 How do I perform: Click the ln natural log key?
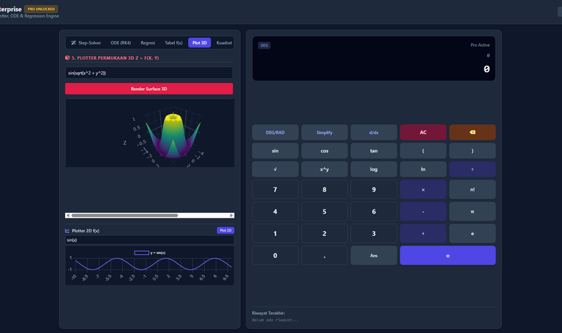click(x=423, y=169)
